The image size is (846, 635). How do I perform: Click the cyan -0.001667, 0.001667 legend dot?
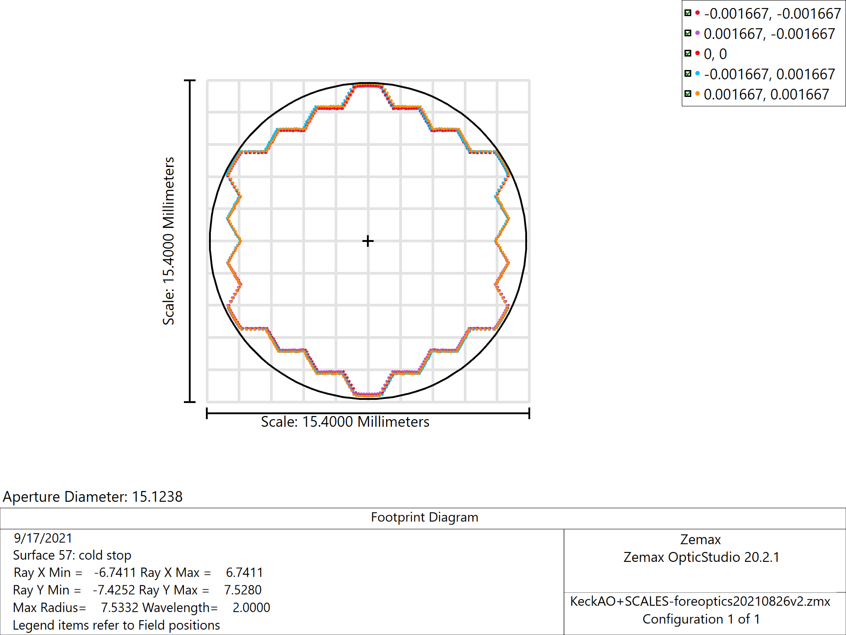coord(698,73)
